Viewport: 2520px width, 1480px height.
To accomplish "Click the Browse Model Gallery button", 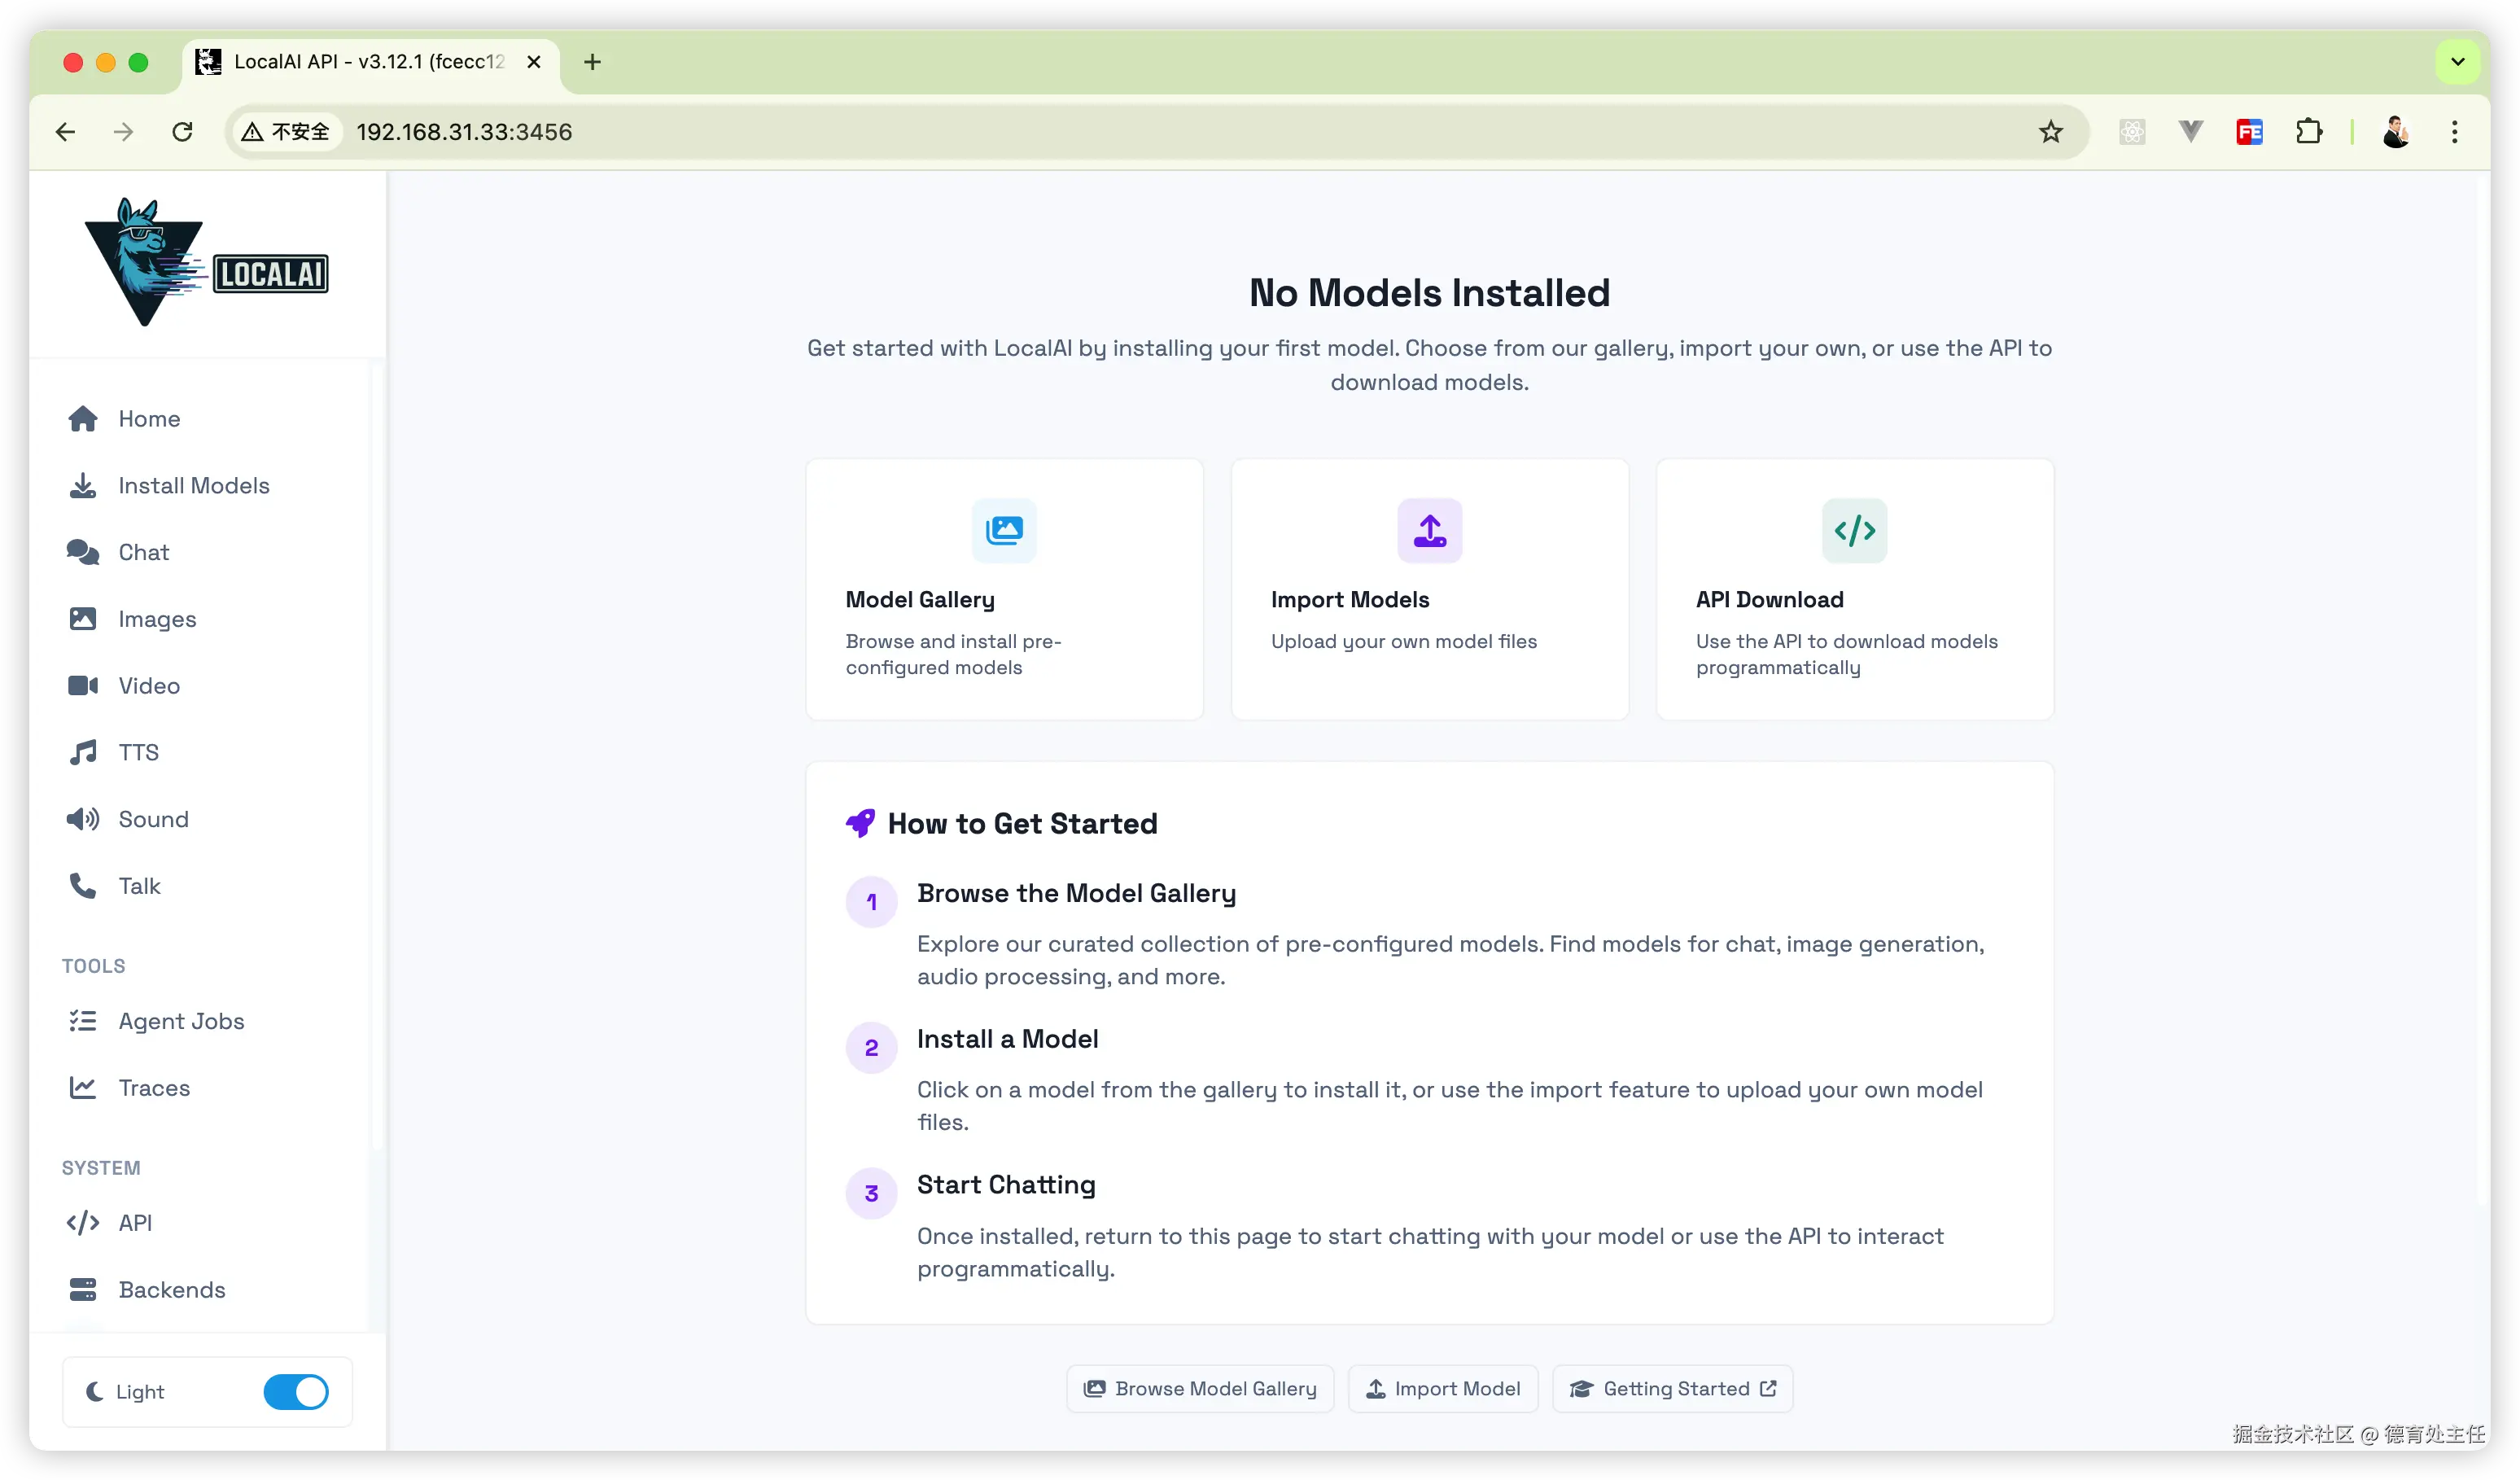I will (x=1199, y=1388).
